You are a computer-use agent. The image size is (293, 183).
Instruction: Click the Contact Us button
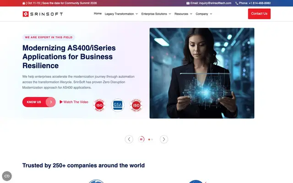point(259,14)
